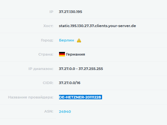Click the IP диапазон: label
The image size is (167, 125).
pyautogui.click(x=41, y=69)
